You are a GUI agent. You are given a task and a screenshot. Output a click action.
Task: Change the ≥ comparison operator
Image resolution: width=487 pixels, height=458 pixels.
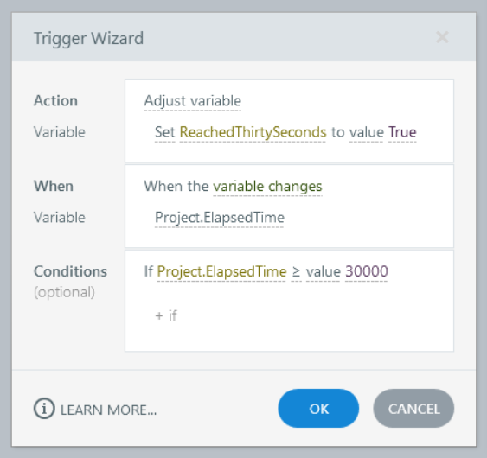click(x=296, y=272)
